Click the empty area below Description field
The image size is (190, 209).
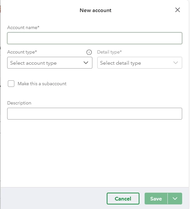(x=95, y=153)
